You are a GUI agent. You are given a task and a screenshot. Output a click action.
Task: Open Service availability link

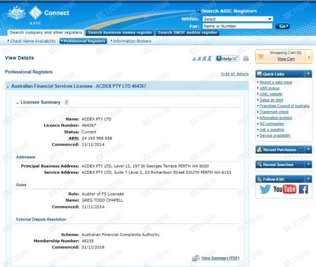[275, 135]
